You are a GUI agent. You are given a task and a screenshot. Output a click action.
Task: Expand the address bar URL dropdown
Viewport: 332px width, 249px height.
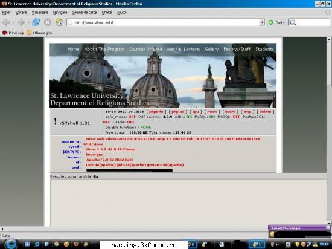[262, 22]
